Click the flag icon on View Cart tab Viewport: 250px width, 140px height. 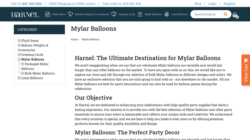point(246,60)
